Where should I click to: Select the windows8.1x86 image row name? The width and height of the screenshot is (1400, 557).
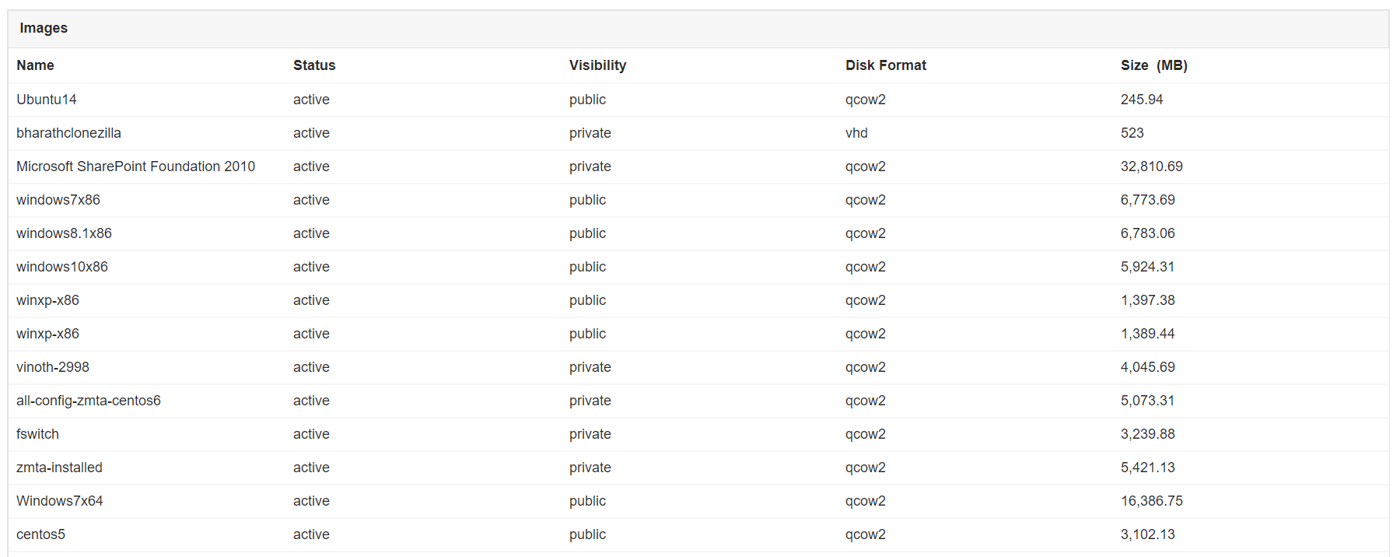[x=64, y=233]
